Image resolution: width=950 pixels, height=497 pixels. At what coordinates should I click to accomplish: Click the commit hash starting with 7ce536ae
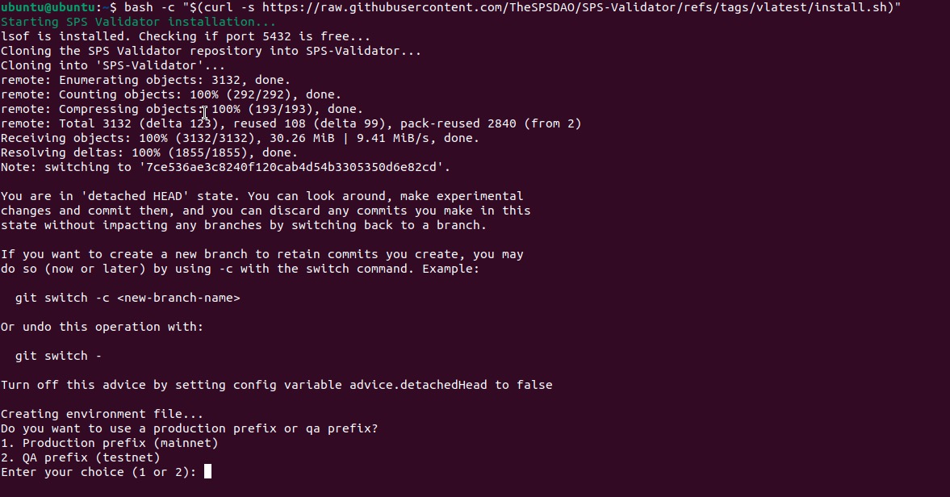tap(291, 167)
